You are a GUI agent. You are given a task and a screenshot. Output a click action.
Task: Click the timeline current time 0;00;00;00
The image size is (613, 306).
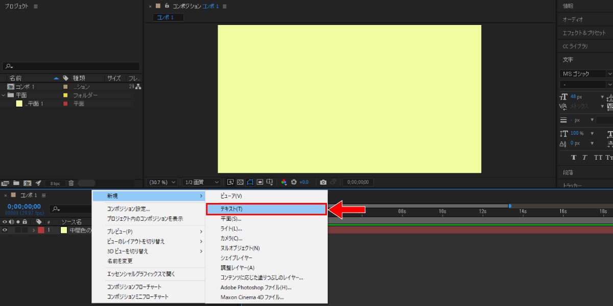[x=23, y=207]
